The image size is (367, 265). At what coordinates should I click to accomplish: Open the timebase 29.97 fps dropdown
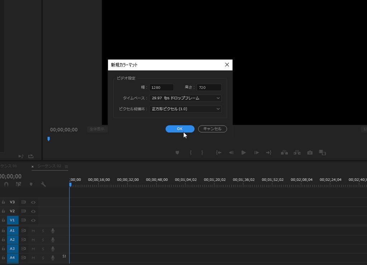tap(185, 98)
